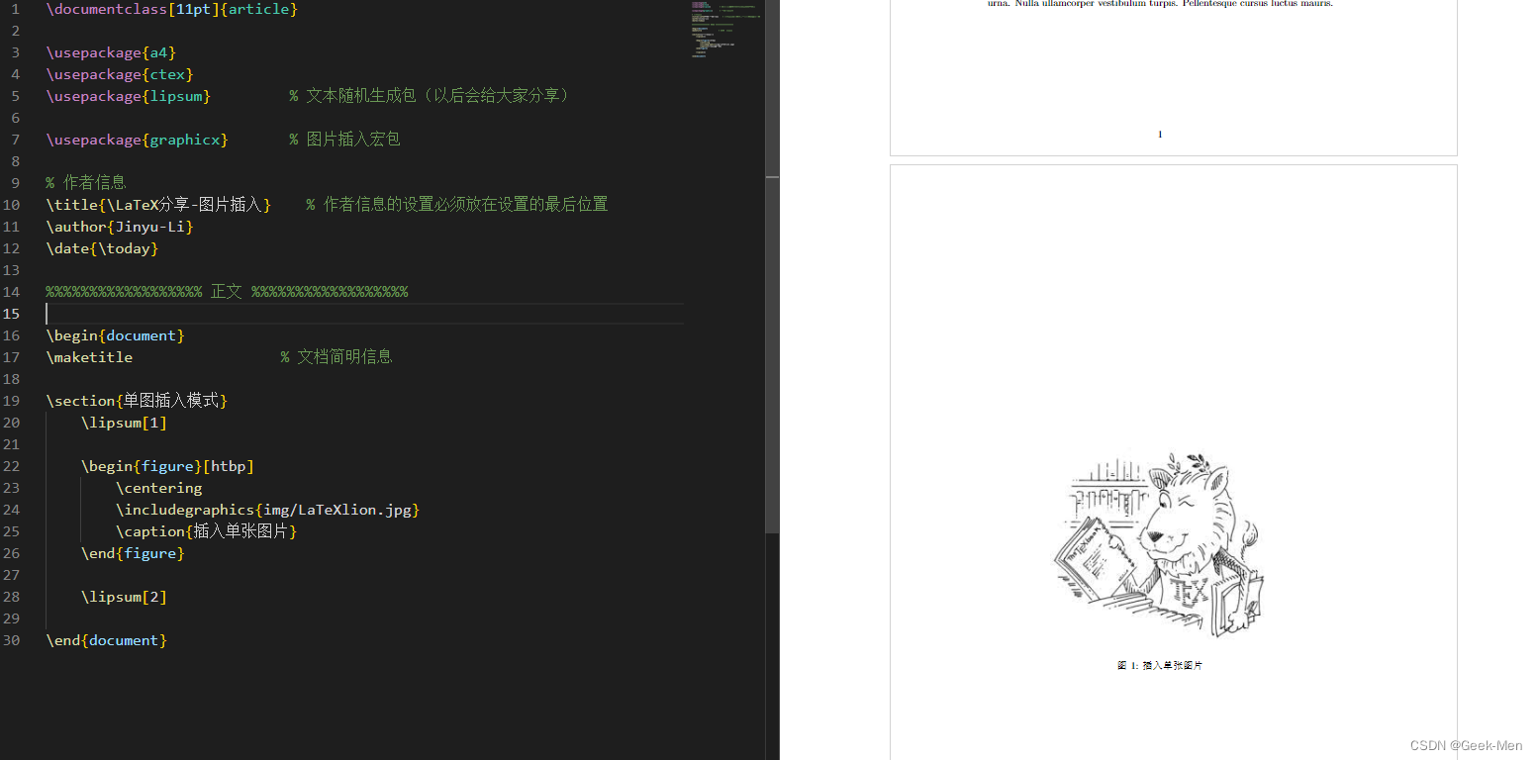
Task: Click the comment 文本随机生成包 on line 5
Action: (x=430, y=96)
